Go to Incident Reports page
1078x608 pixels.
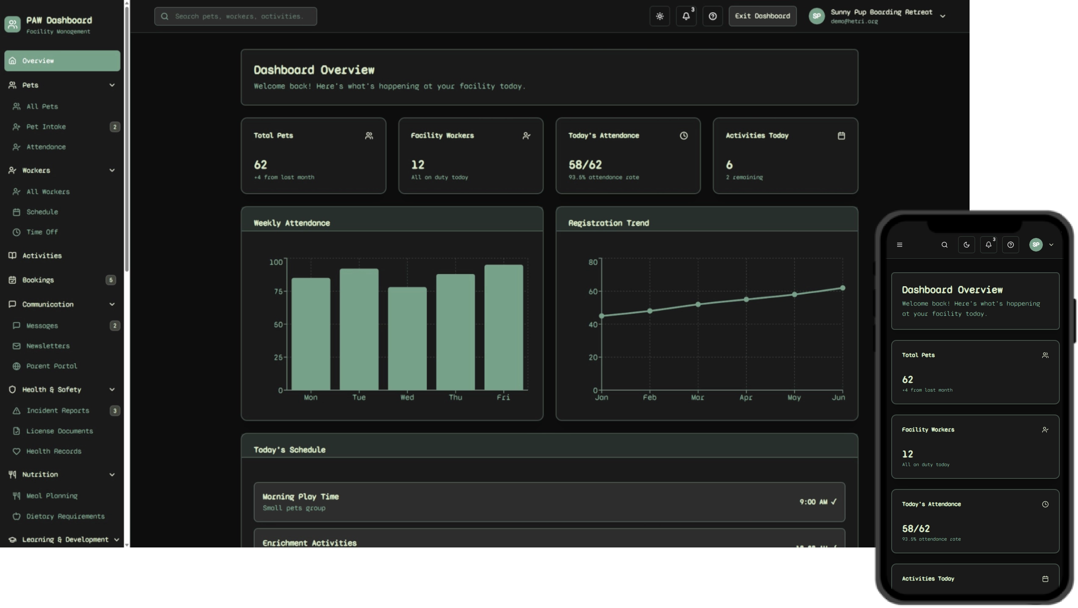(58, 410)
